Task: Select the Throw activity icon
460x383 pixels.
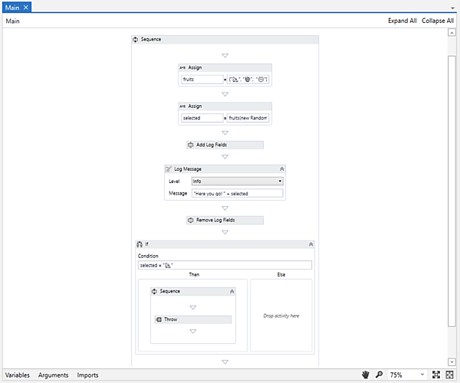Action: pyautogui.click(x=159, y=319)
